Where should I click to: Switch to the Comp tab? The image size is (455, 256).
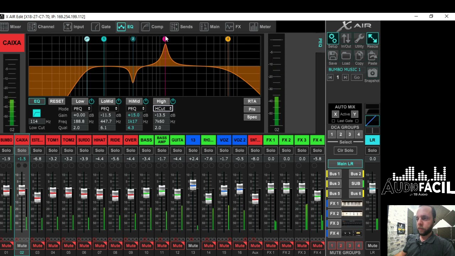point(152,27)
